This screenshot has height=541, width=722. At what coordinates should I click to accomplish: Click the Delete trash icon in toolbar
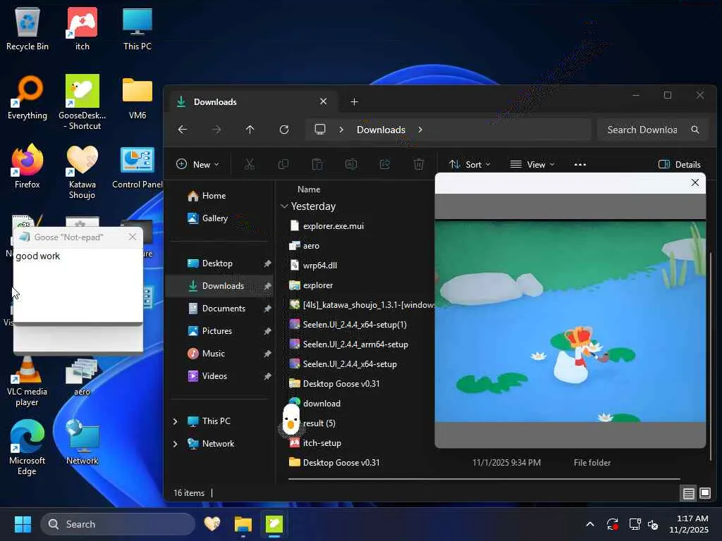coord(419,164)
